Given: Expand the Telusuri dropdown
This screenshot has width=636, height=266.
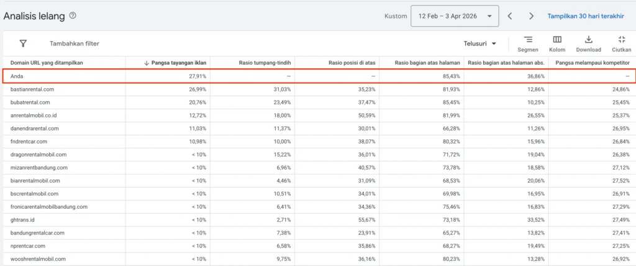Looking at the screenshot, I should click(480, 44).
